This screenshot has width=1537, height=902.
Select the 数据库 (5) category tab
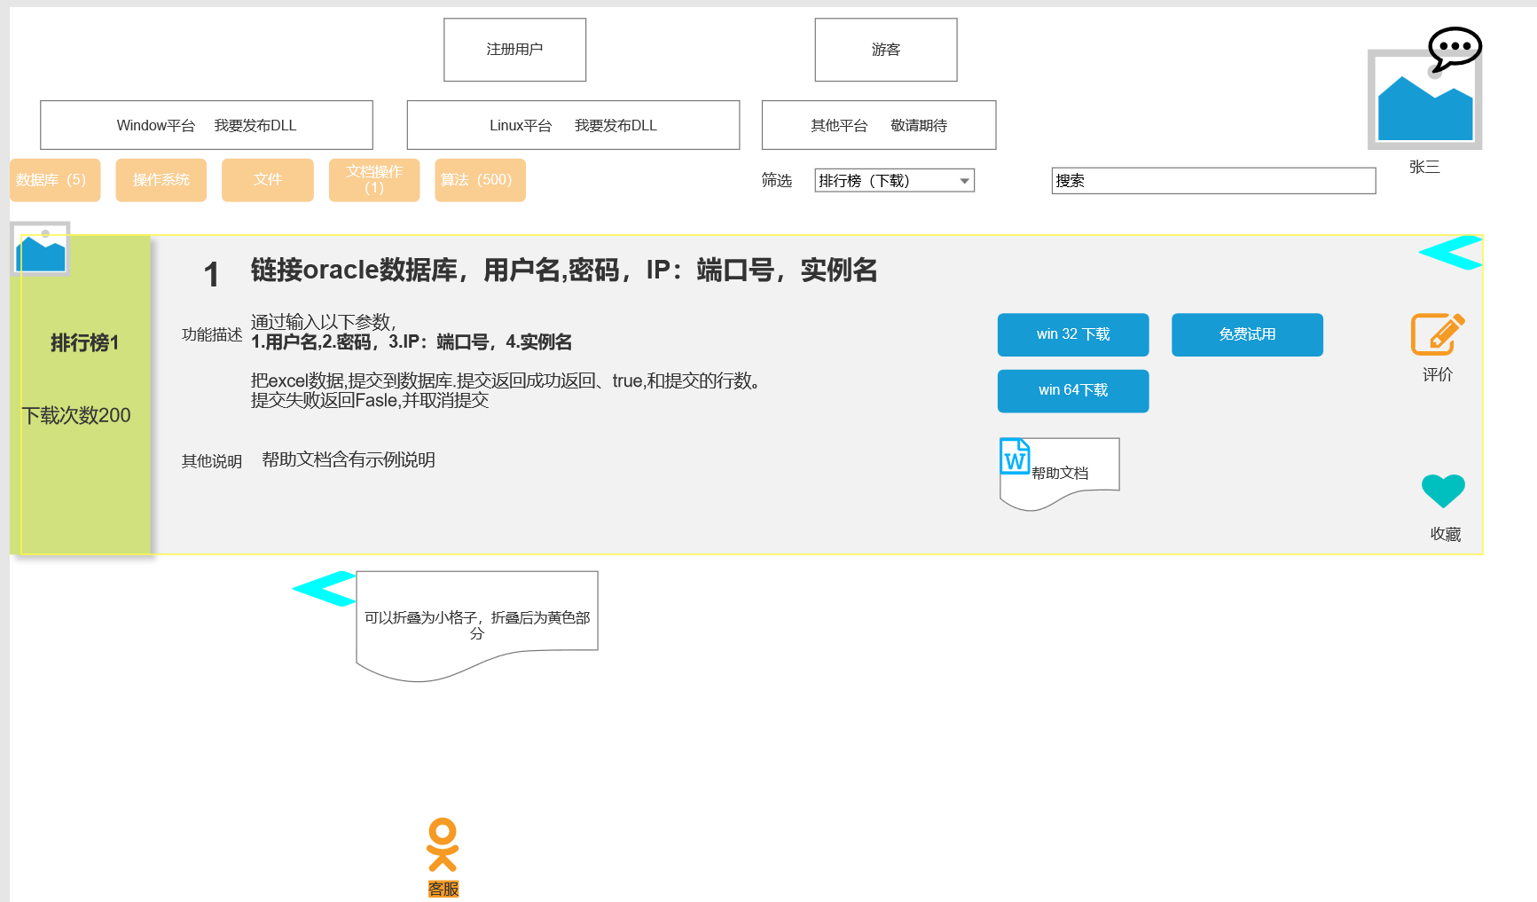pos(55,180)
